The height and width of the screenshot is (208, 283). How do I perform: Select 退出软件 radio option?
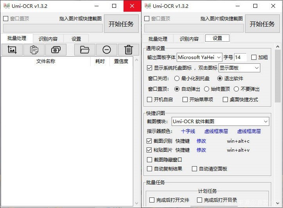point(220,78)
